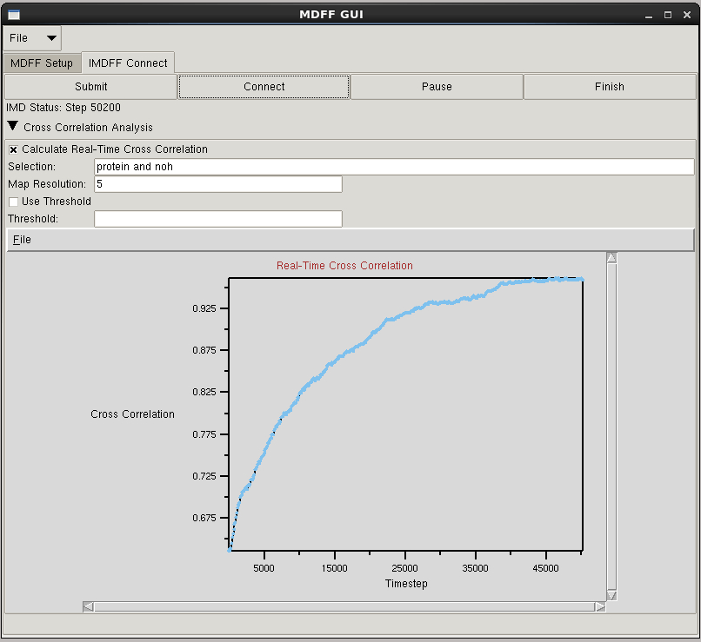Click the horizontal scrollbar track under plot
This screenshot has height=642, width=701.
(344, 606)
